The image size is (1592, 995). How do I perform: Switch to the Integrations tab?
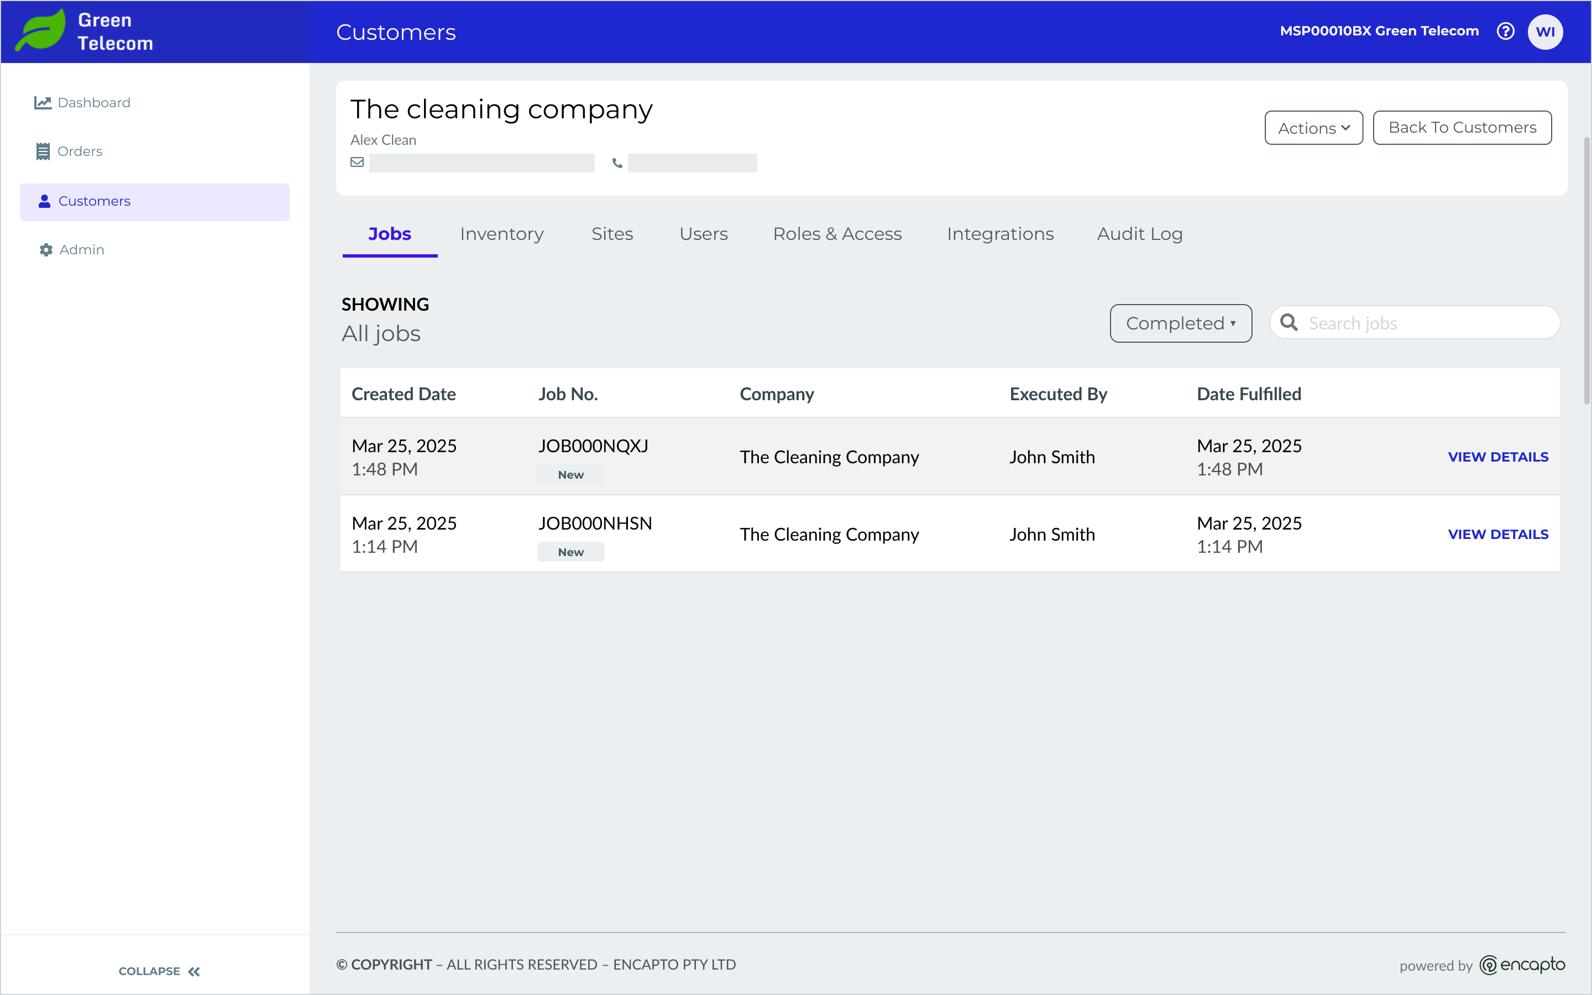(1000, 234)
